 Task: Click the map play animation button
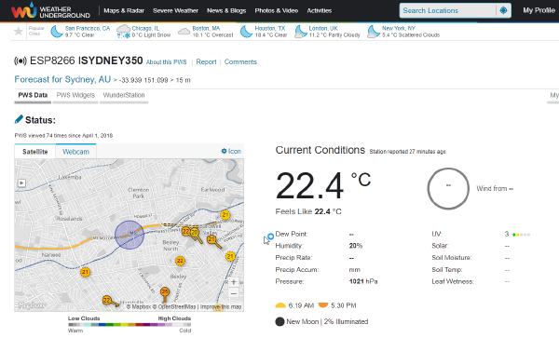coord(21,183)
